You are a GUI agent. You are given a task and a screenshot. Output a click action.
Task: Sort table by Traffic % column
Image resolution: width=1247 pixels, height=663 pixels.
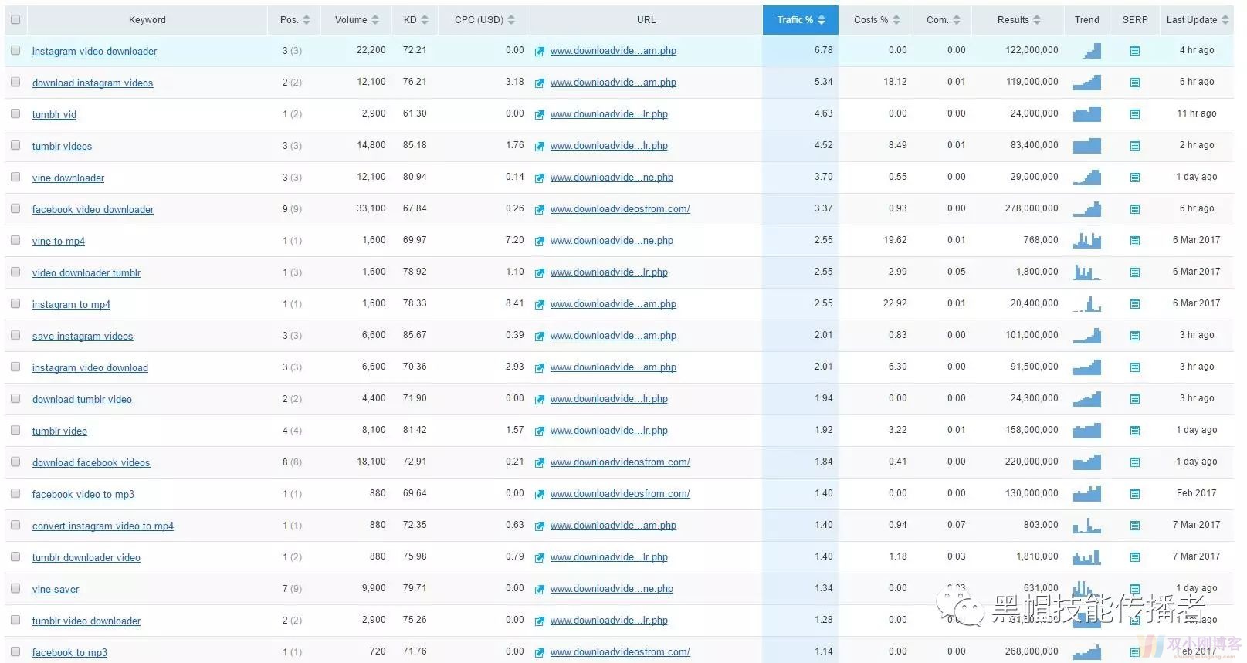801,20
